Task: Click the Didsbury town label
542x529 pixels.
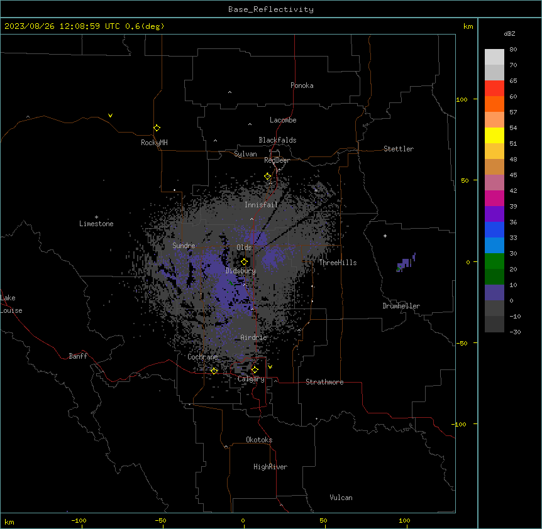Action: (241, 271)
